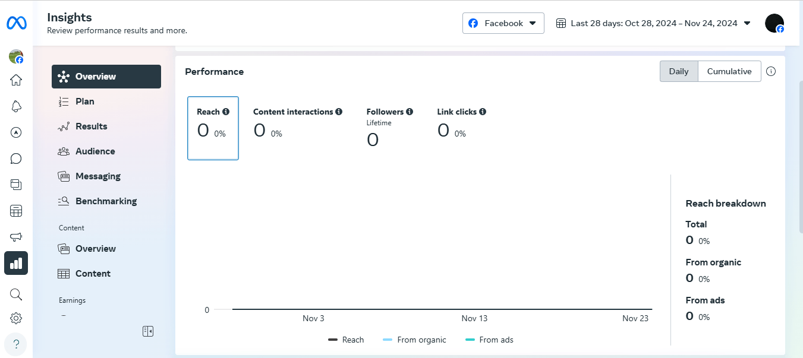Click info icon next to Reach

(x=226, y=112)
